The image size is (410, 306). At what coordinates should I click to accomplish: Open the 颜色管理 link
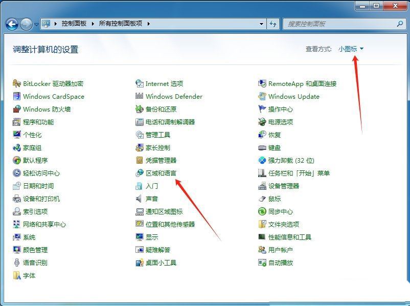tap(35, 250)
